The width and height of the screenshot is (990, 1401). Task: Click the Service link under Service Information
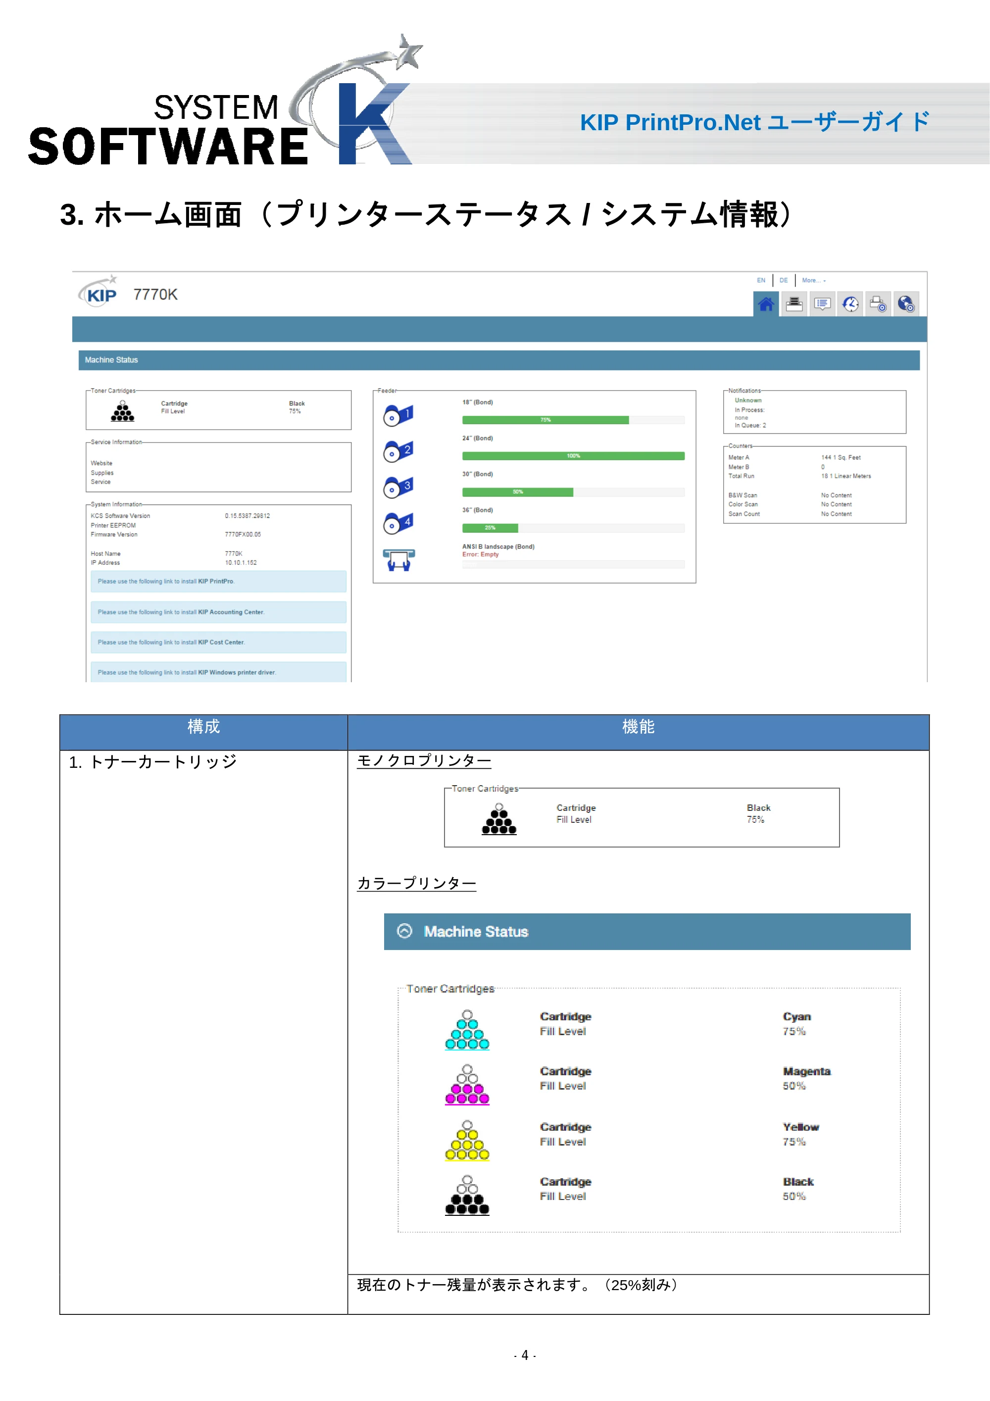pos(100,482)
